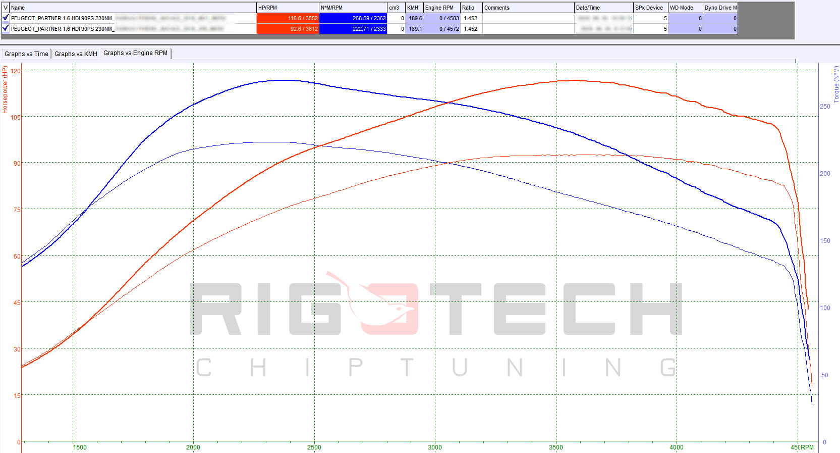Click KMH value 189.6
This screenshot has width=840, height=453.
pyautogui.click(x=415, y=18)
